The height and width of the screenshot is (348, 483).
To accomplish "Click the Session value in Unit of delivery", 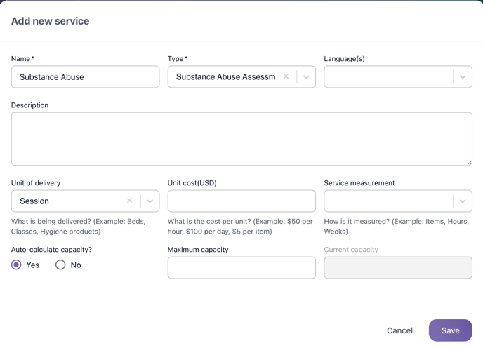I will click(x=35, y=201).
